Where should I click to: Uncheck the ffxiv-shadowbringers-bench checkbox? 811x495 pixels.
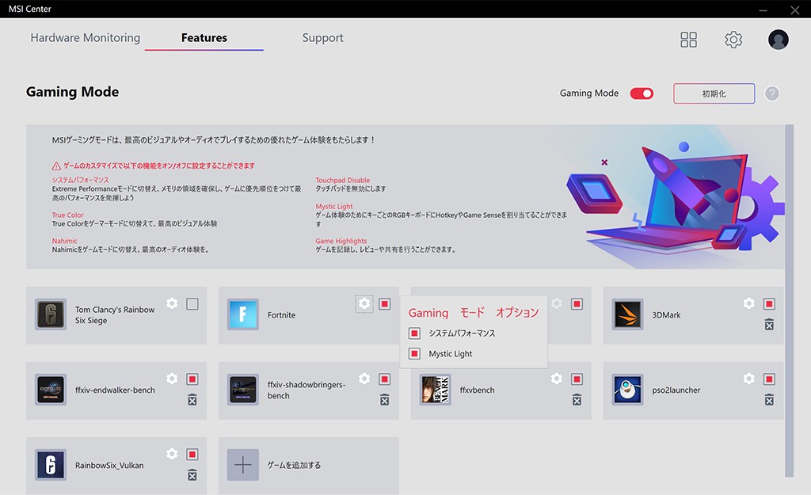384,379
